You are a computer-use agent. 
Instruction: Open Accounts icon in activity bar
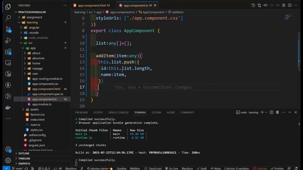(8, 149)
